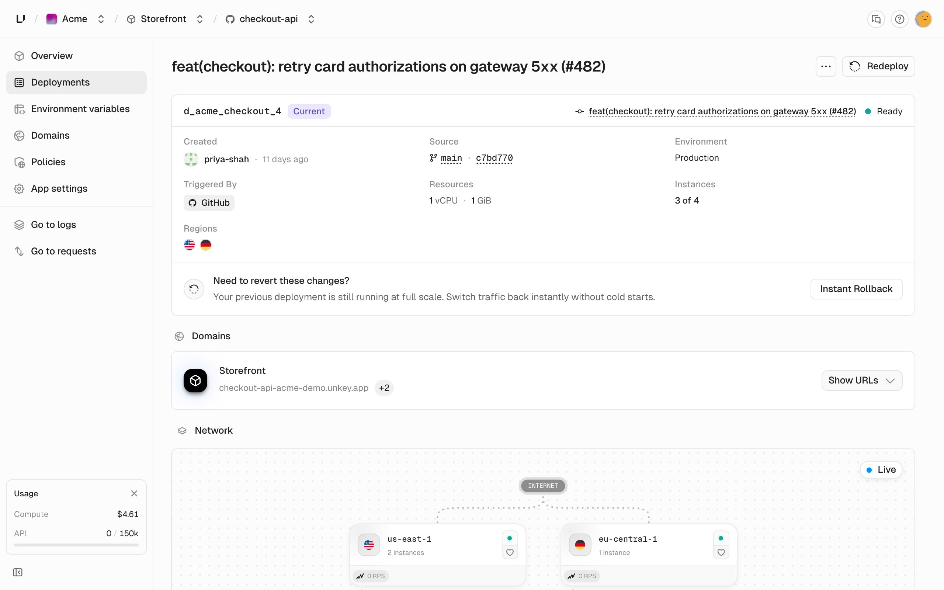This screenshot has width=944, height=590.
Task: Close the Usage card
Action: 134,493
